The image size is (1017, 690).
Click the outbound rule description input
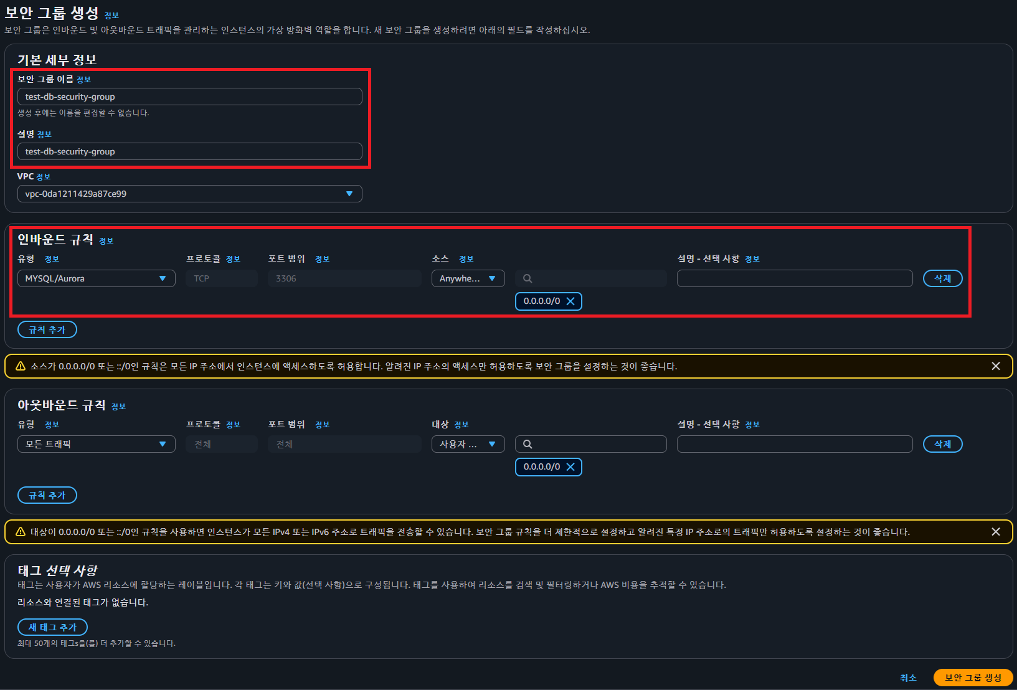(x=795, y=444)
